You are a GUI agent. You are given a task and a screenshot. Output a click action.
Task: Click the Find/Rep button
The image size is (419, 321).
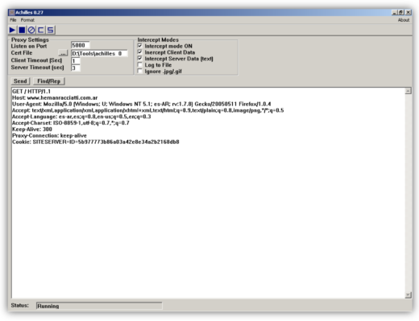coord(49,81)
